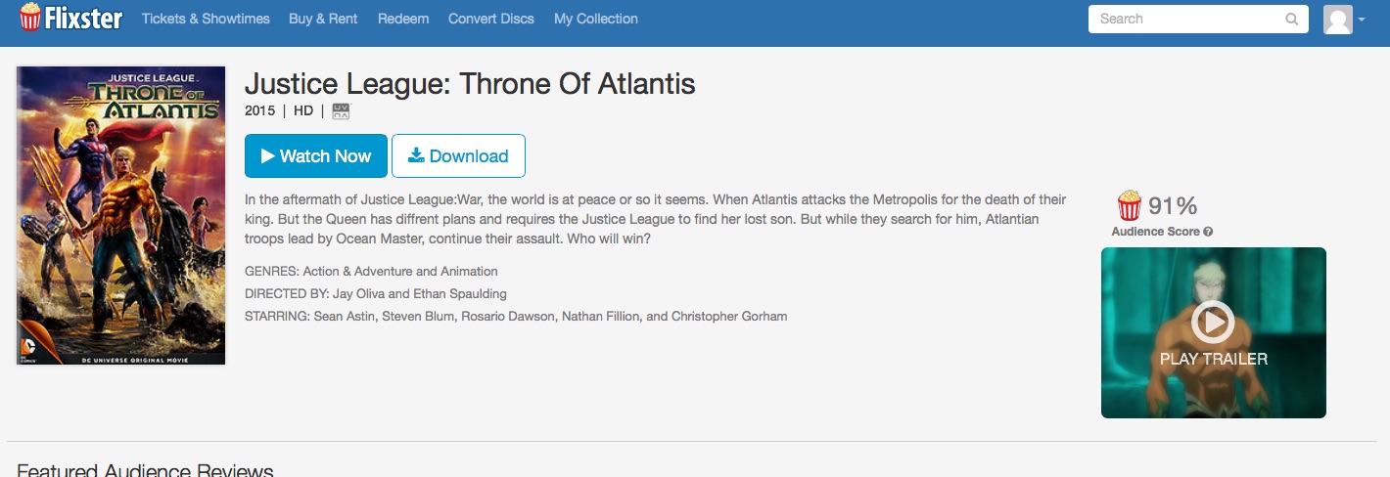Click the 91% score text
Viewport: 1390px width, 477px height.
pos(1173,206)
